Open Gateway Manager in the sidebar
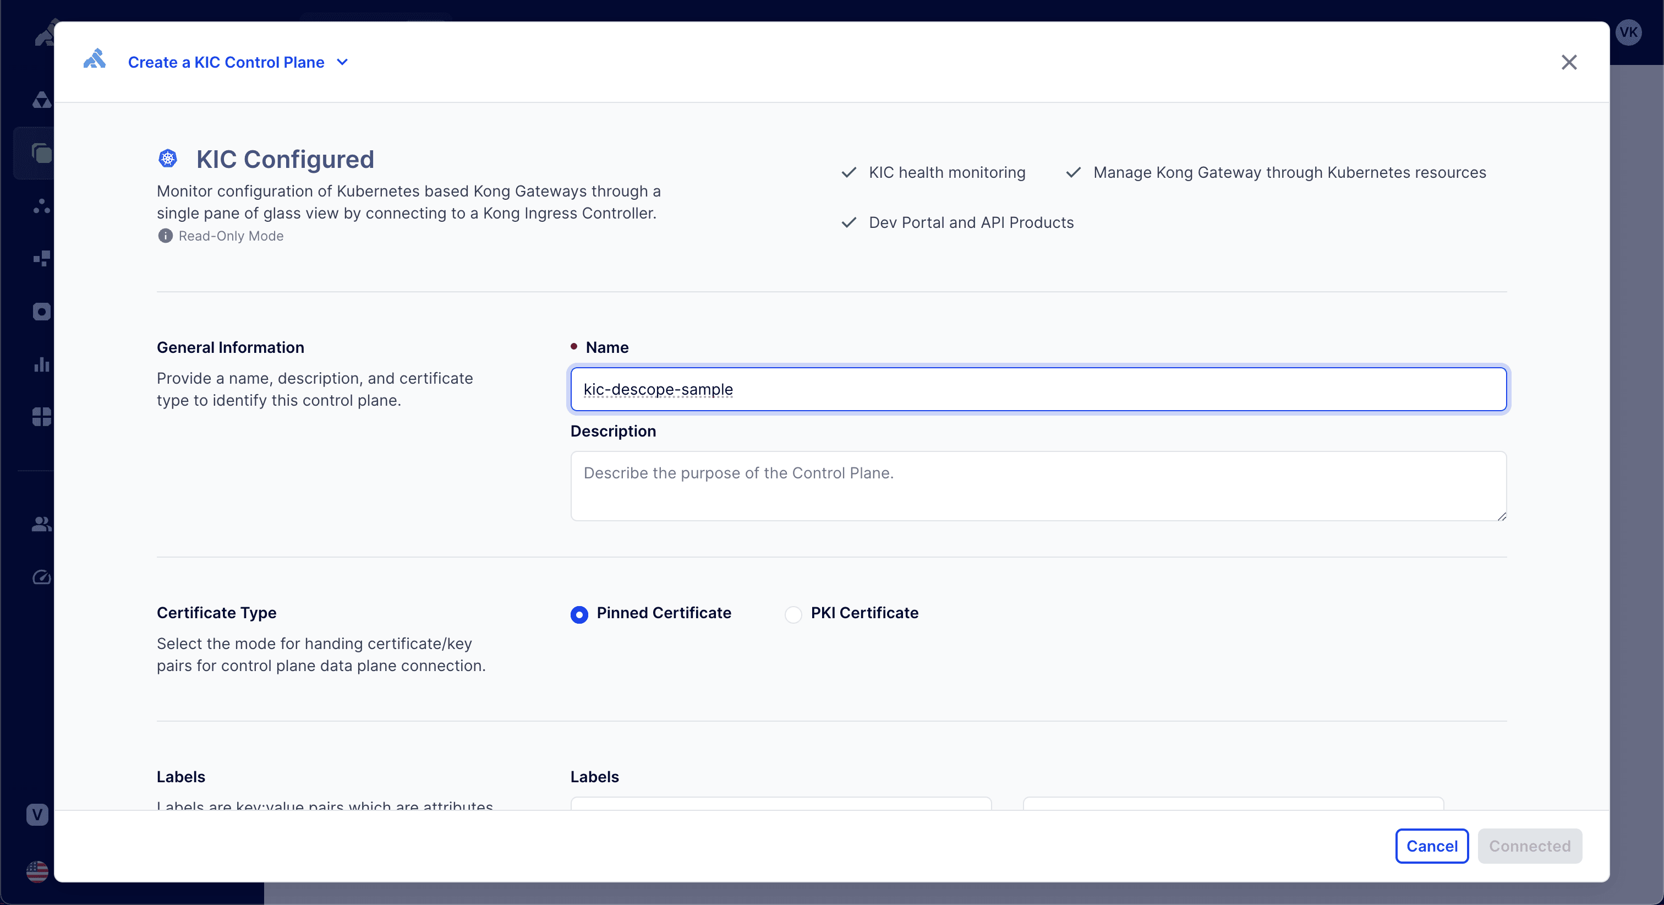 41,153
